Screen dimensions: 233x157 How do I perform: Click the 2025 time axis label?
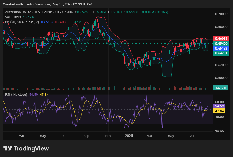129,136
